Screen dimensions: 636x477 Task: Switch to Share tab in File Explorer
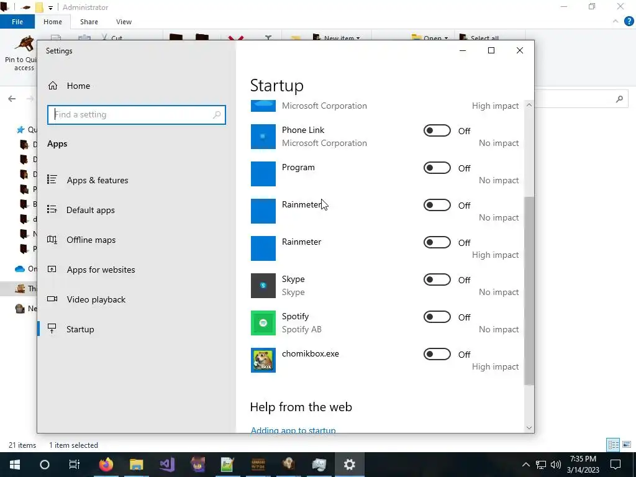click(x=89, y=22)
